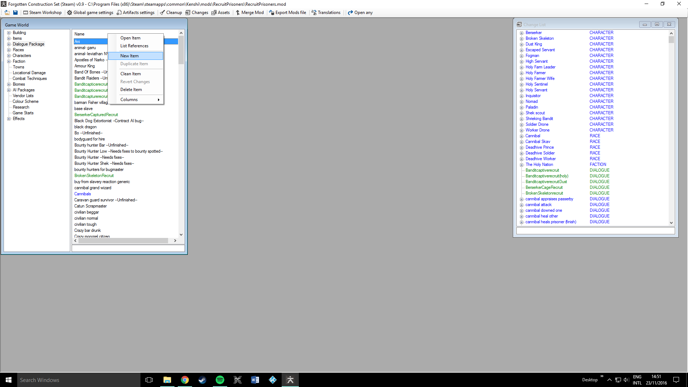Click the save mod disk icon
Image resolution: width=688 pixels, height=387 pixels.
(15, 13)
